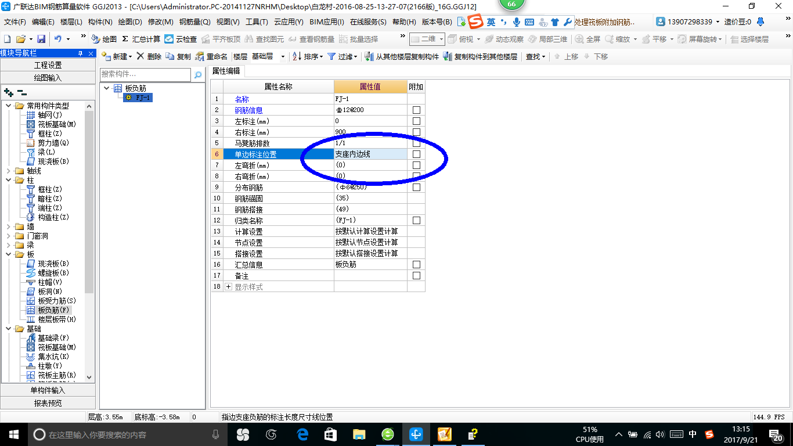Screen dimensions: 793x446
Task: Click the save disk icon
Action: [x=41, y=39]
